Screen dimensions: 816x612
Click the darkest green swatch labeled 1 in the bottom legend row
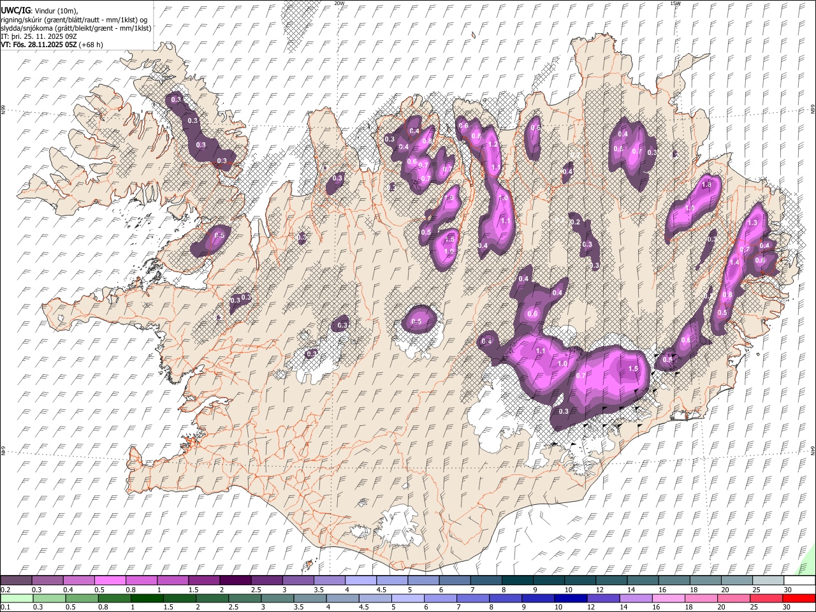point(147,599)
